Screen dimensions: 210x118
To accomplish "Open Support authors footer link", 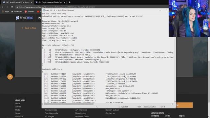I will (112, 110).
